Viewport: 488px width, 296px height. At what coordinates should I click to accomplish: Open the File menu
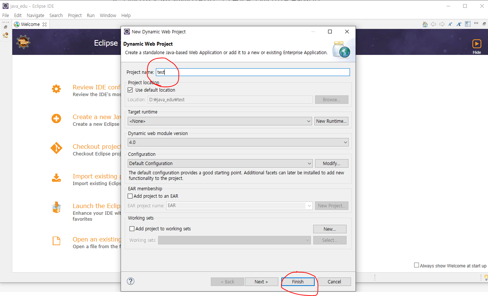6,16
